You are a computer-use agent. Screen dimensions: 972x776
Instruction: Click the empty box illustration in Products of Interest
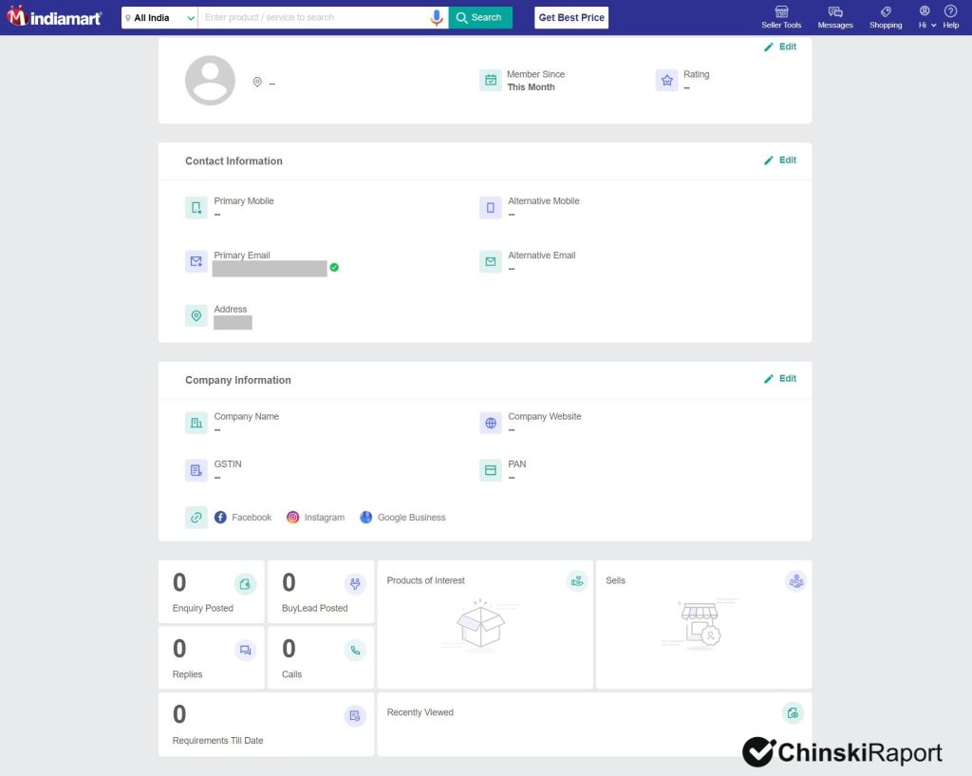[x=481, y=625]
